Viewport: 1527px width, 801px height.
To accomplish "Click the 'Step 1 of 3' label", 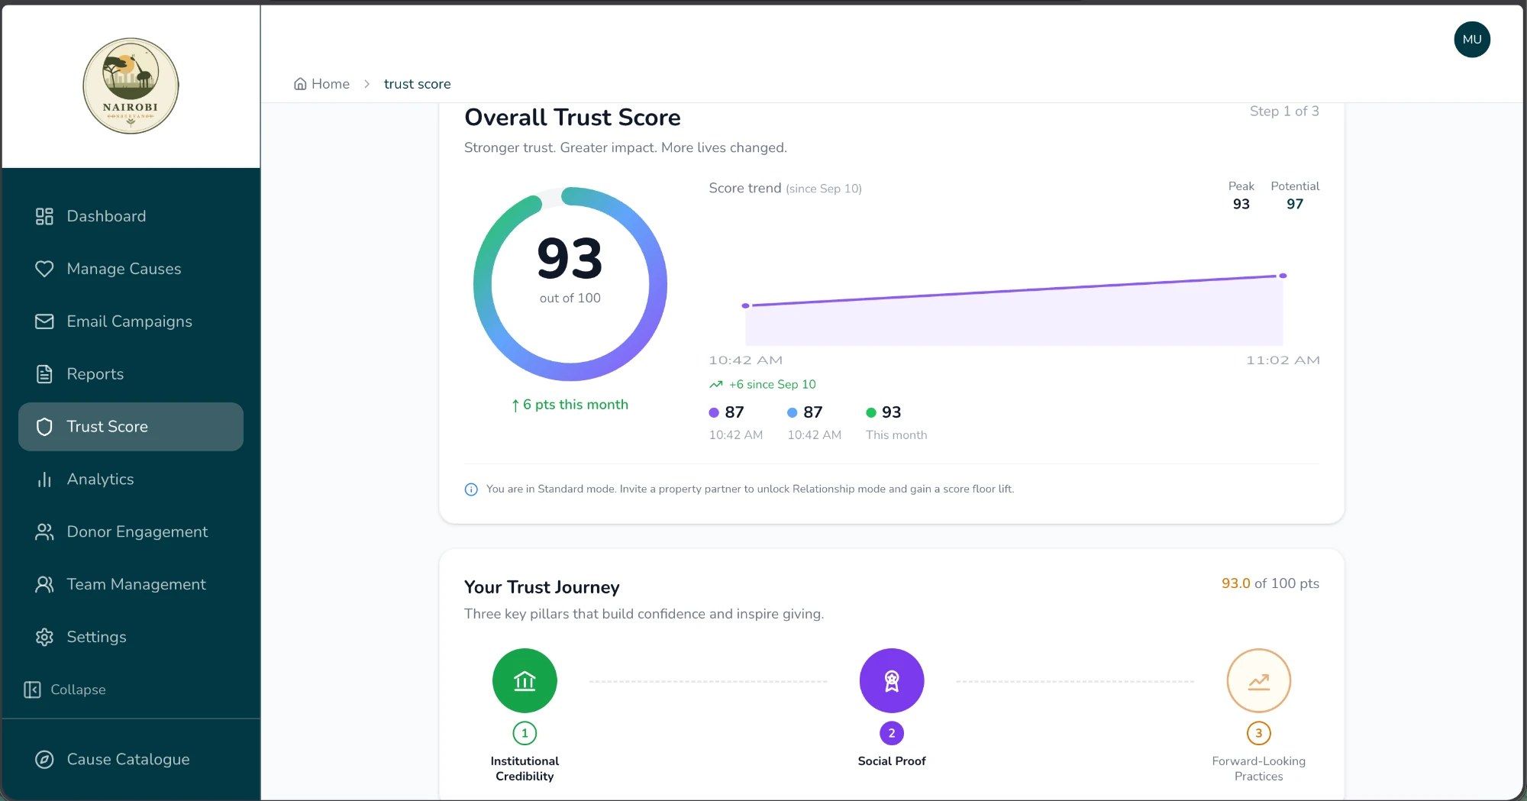I will tap(1284, 111).
